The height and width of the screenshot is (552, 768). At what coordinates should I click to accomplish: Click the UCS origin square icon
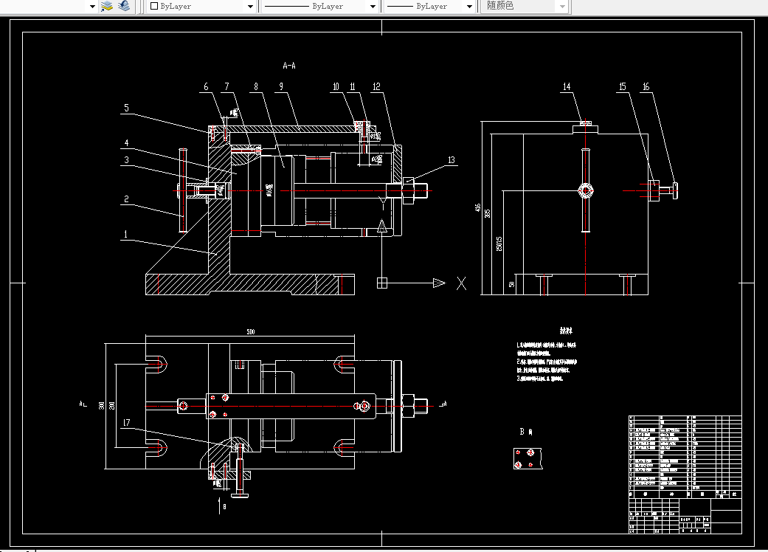(382, 283)
